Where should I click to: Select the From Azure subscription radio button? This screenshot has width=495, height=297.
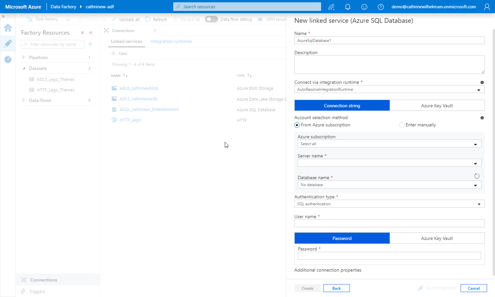tap(297, 125)
